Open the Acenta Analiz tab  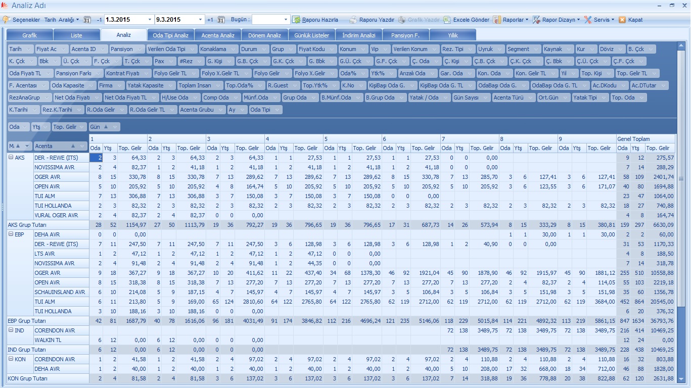[217, 35]
